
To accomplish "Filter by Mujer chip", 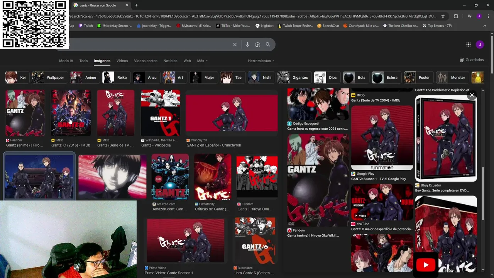I will click(x=203, y=78).
